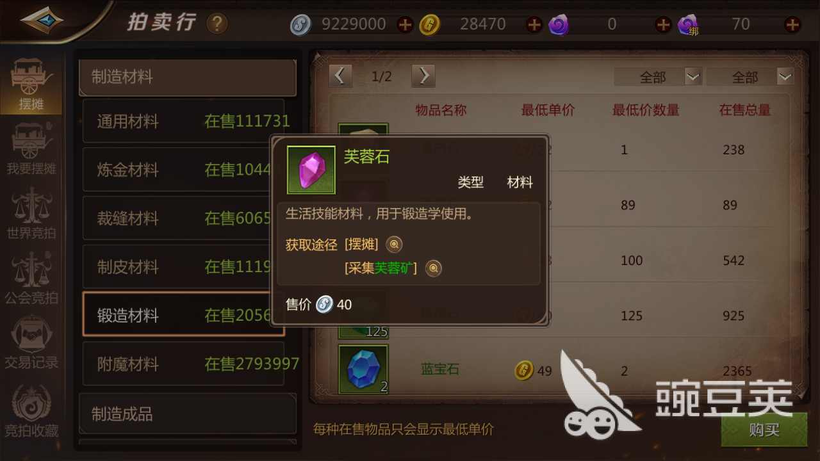Add gold coins with plus icon
The height and width of the screenshot is (461, 820).
point(534,25)
